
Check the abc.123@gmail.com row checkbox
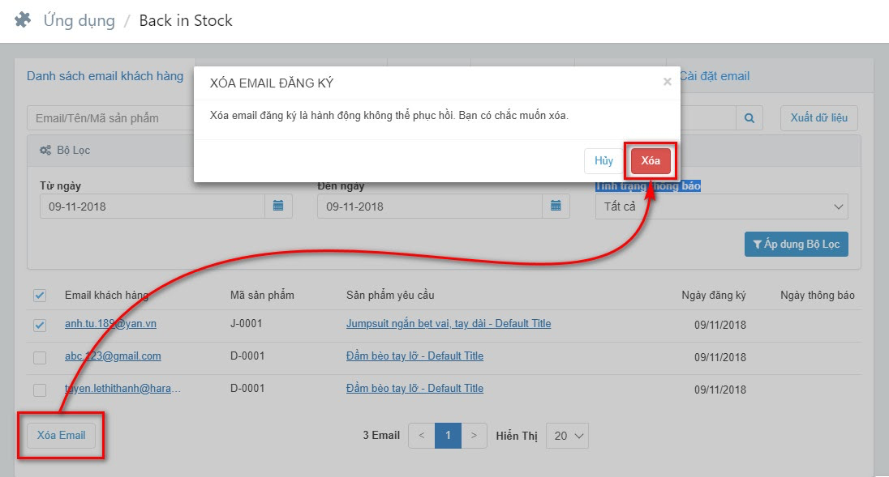pyautogui.click(x=40, y=358)
